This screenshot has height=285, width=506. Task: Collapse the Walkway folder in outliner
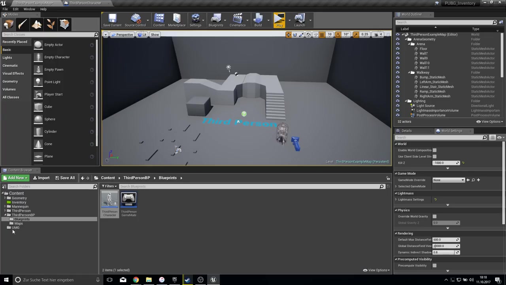click(409, 72)
